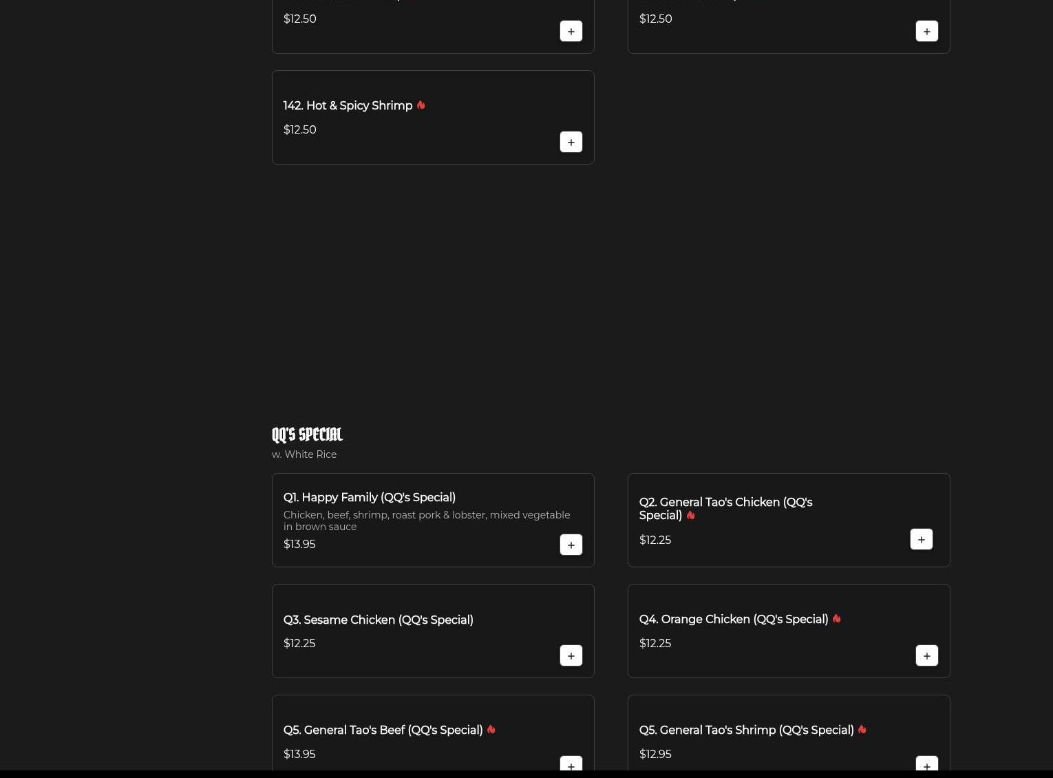Viewport: 1053px width, 778px height.
Task: Open Q5. General Tao's Shrimp (QQ's Special) title
Action: coord(746,730)
